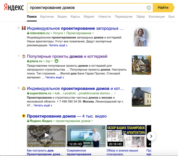Screen dimensions: 178x156
Task: Open the Маркет tab
Action: click(89, 17)
